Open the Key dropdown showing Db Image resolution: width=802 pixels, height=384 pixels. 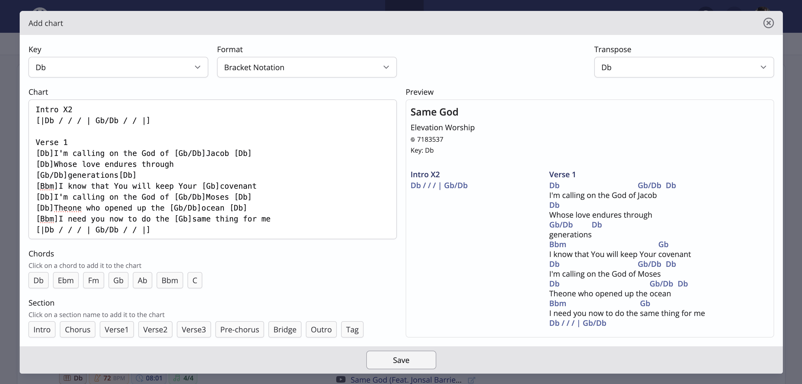118,67
